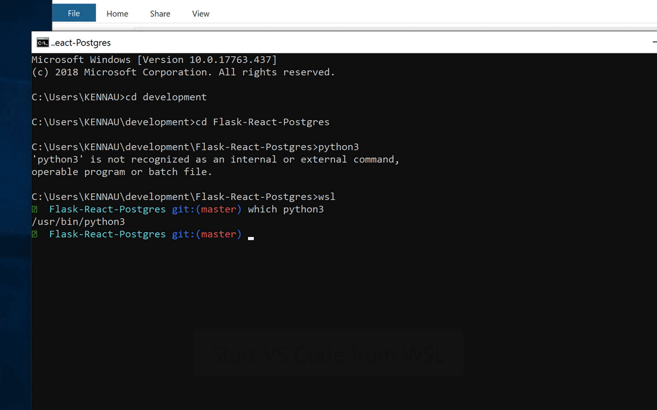Click the Microsoft Windows version line
Viewport: 657px width, 410px height.
pyautogui.click(x=154, y=59)
